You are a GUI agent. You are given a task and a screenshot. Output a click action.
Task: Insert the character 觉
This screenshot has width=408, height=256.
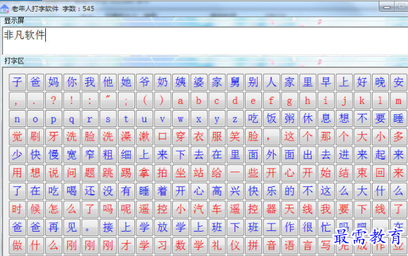tap(17, 137)
